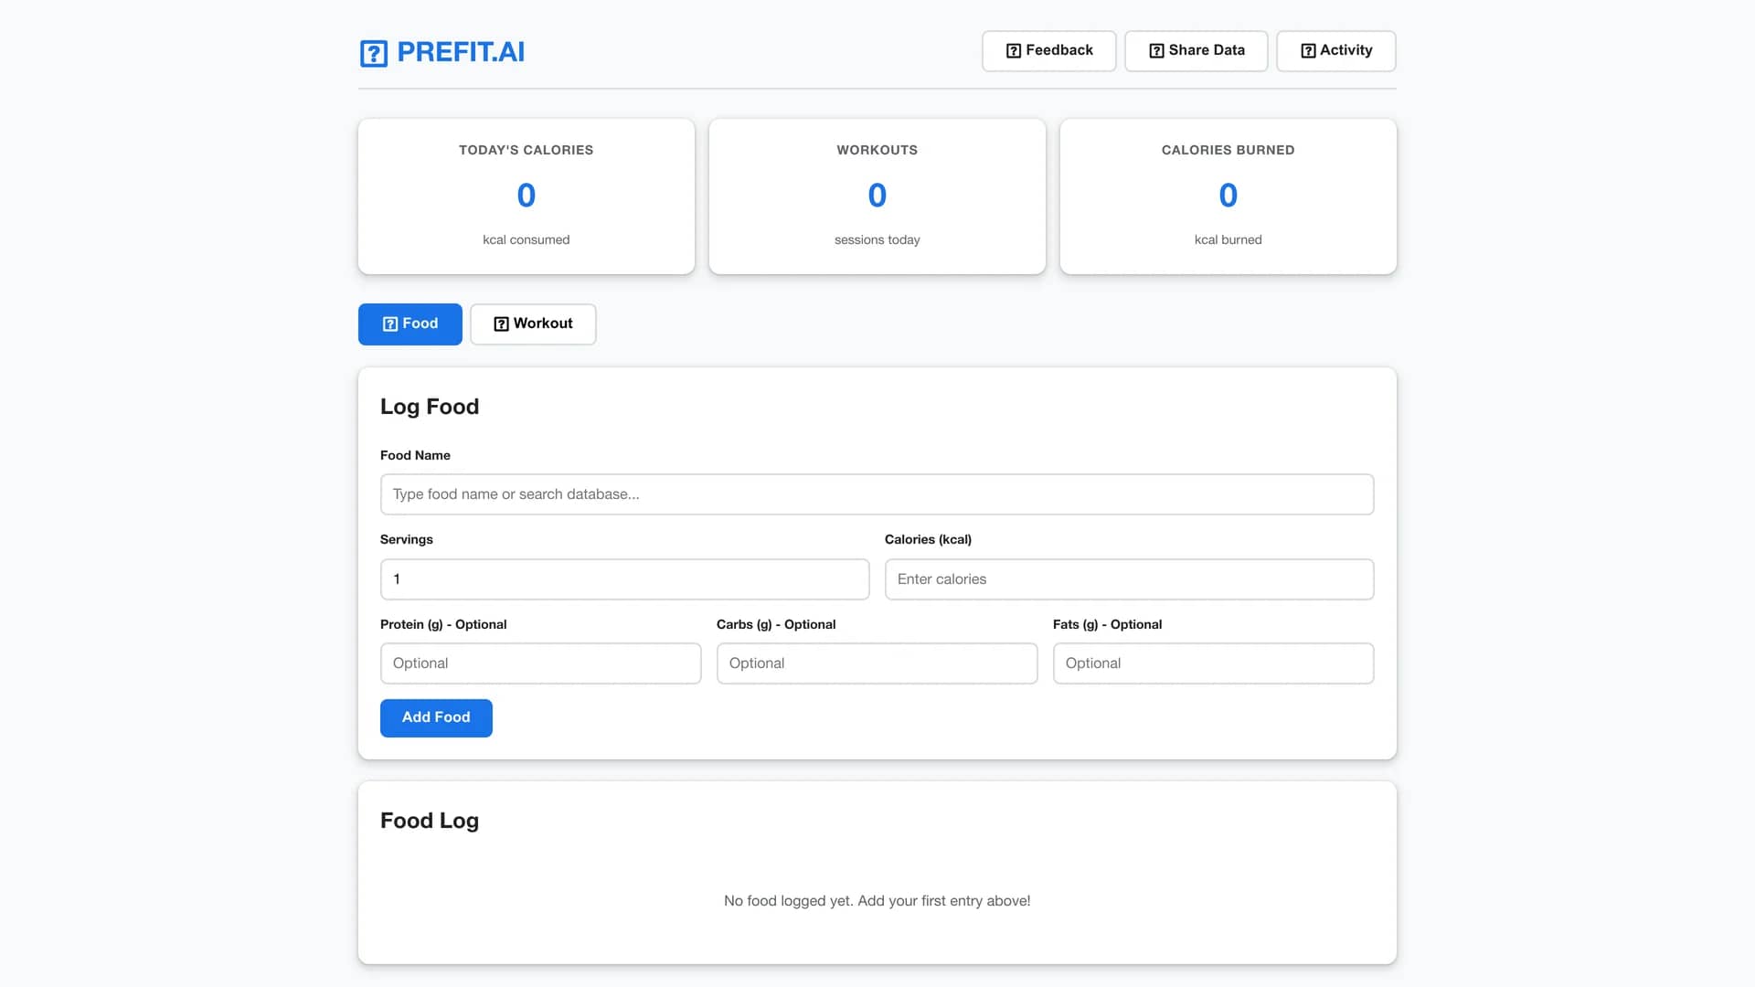Switch to the Workout tab

click(533, 324)
